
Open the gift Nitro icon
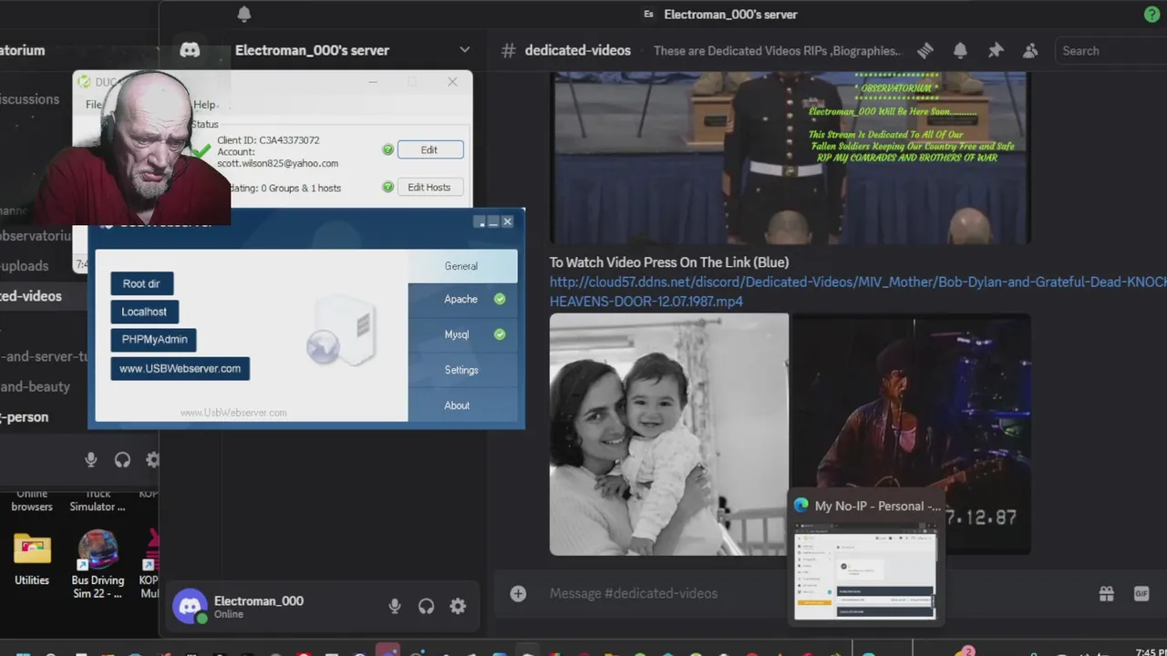tap(1106, 593)
